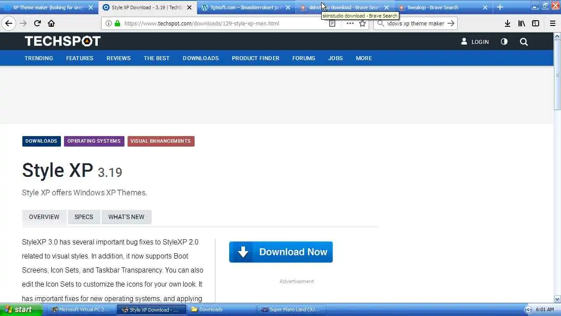The height and width of the screenshot is (316, 561).
Task: Close the Tgtsoft.com tab
Action: [x=288, y=7]
